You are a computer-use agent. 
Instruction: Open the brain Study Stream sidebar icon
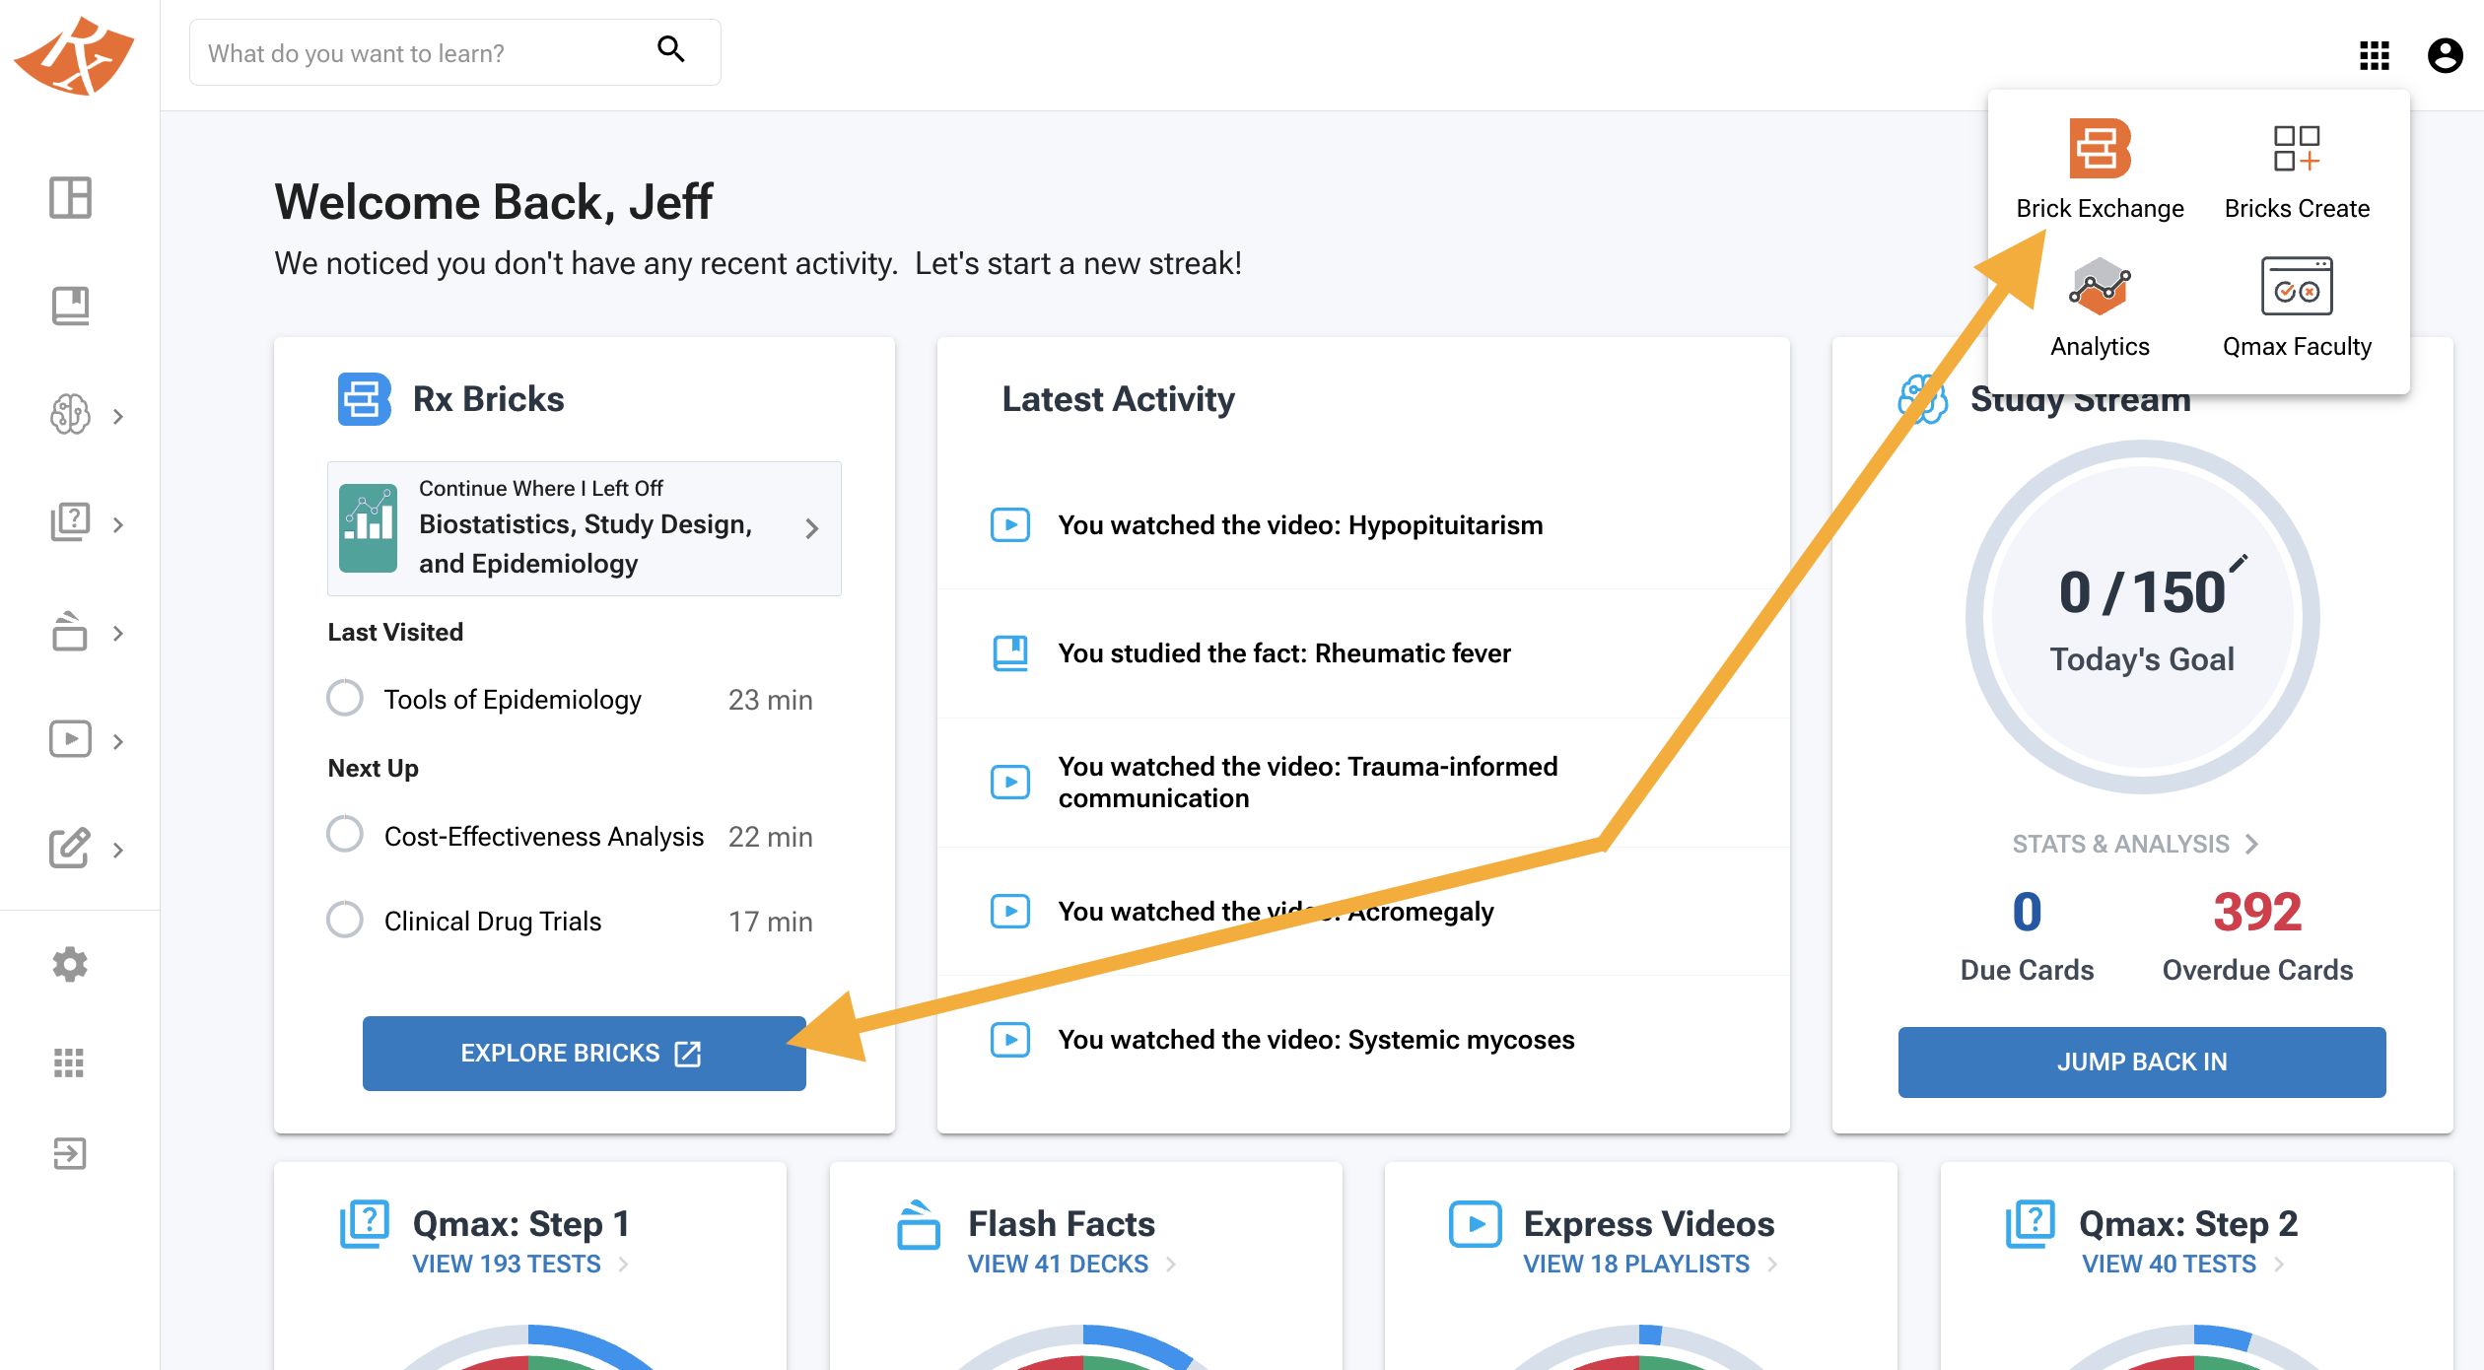(x=70, y=414)
